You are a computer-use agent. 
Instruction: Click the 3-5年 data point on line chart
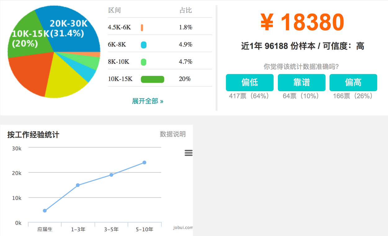(x=111, y=175)
